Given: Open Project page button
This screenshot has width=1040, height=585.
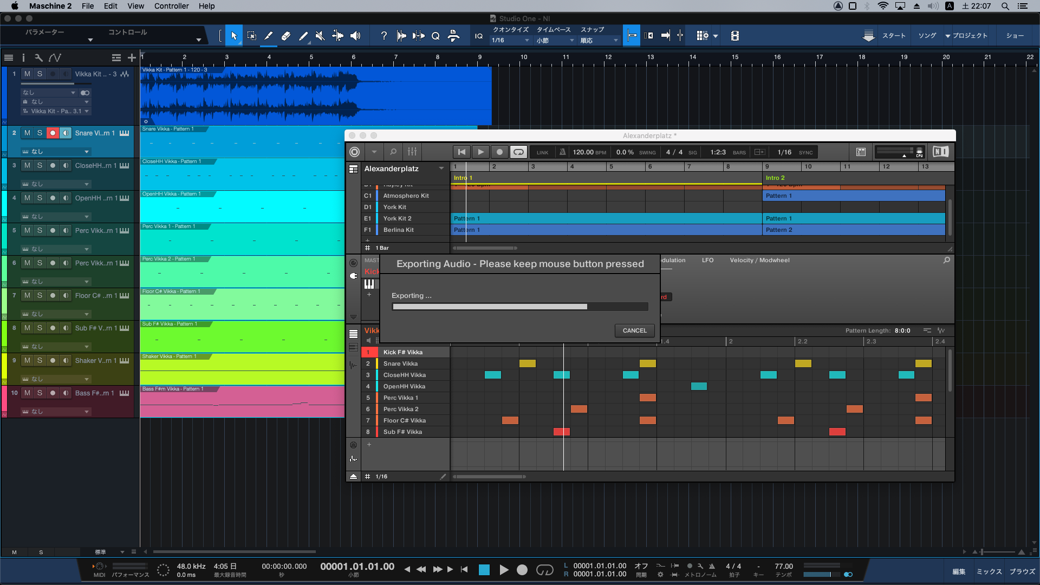Looking at the screenshot, I should point(970,36).
